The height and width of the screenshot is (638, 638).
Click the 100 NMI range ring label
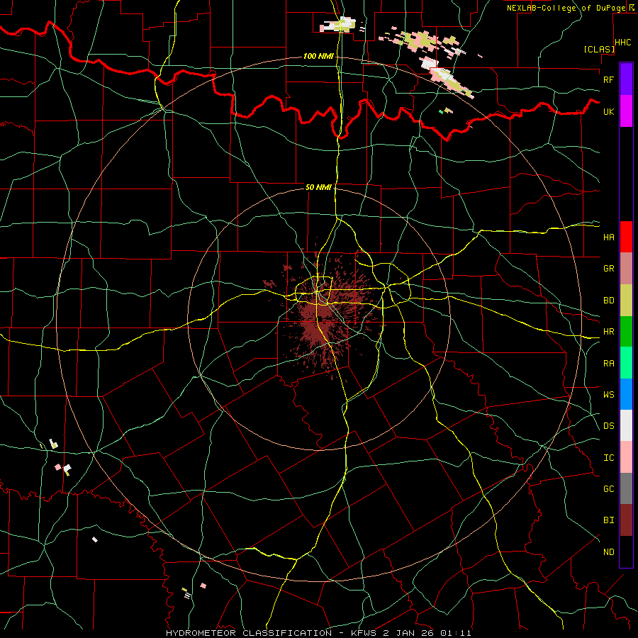pos(318,56)
